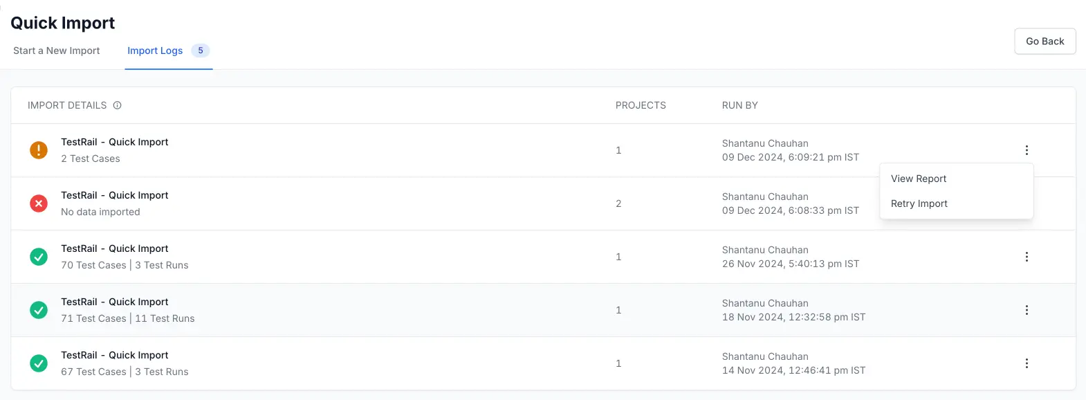Click green success icon for 67 Test Cases import

[39, 363]
